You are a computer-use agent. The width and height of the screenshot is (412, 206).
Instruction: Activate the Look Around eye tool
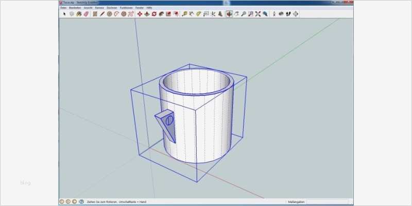tap(281, 14)
